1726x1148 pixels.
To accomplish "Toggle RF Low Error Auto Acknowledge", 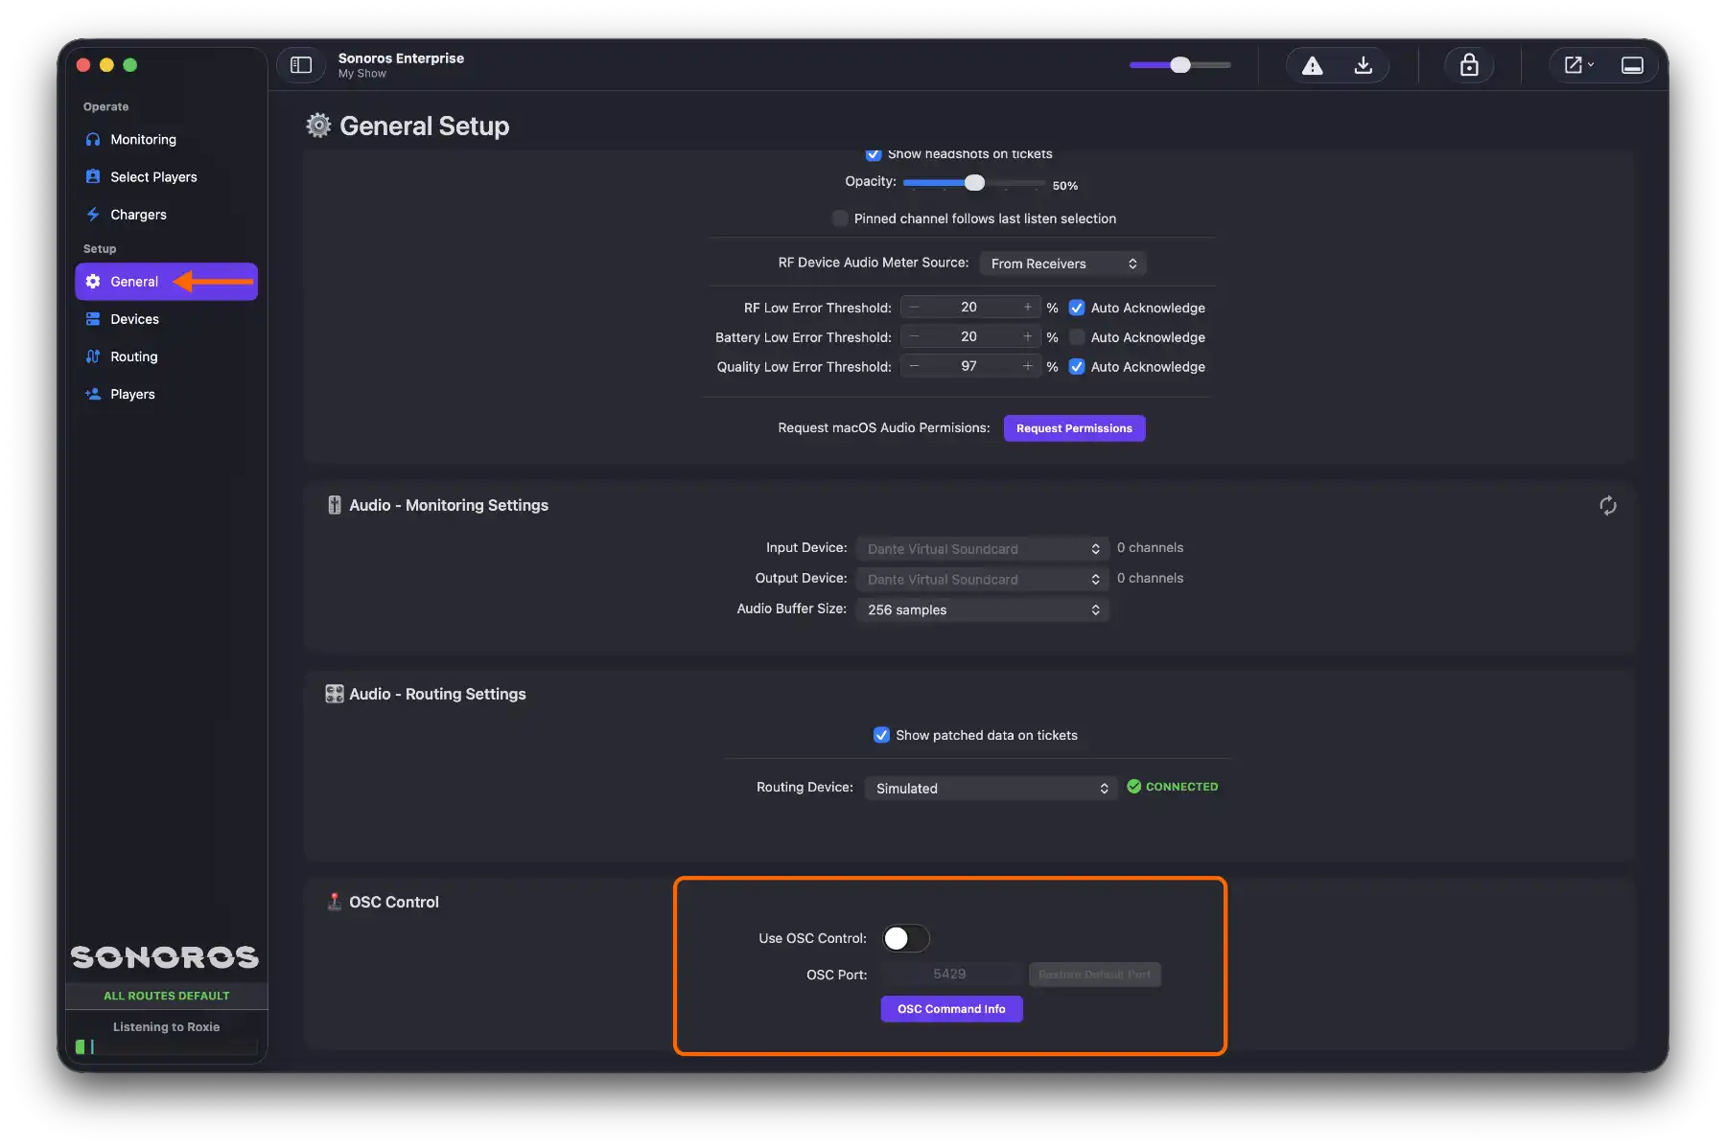I will click(x=1077, y=308).
